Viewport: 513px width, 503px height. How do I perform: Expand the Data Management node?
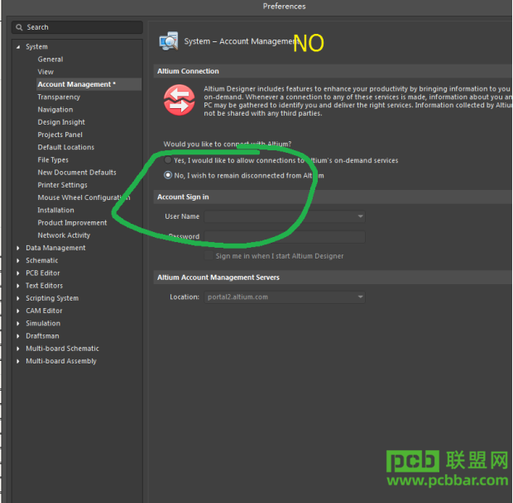click(x=18, y=249)
